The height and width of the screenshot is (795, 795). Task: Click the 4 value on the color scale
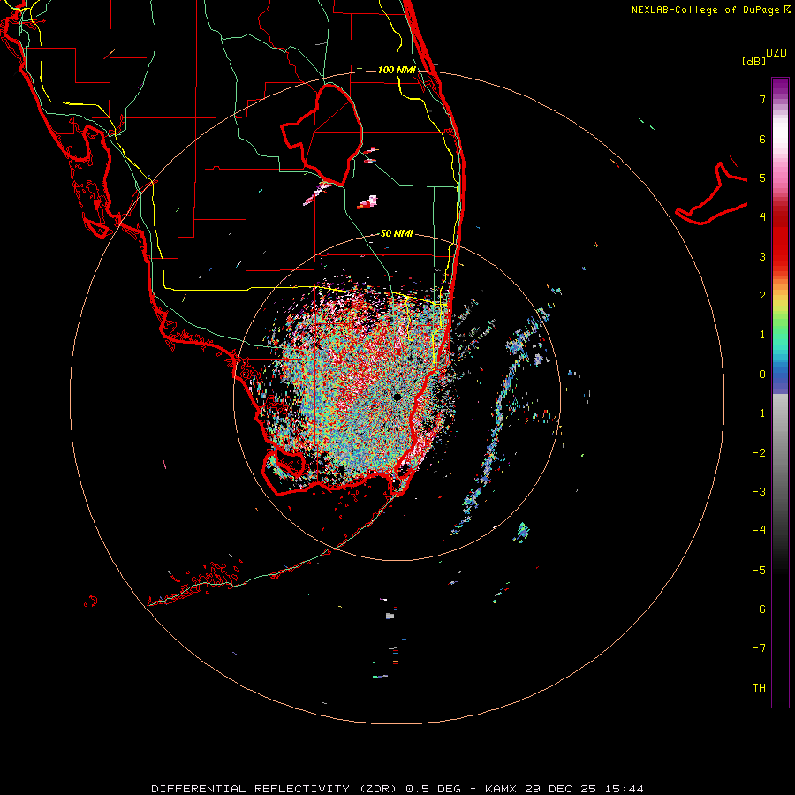[762, 216]
